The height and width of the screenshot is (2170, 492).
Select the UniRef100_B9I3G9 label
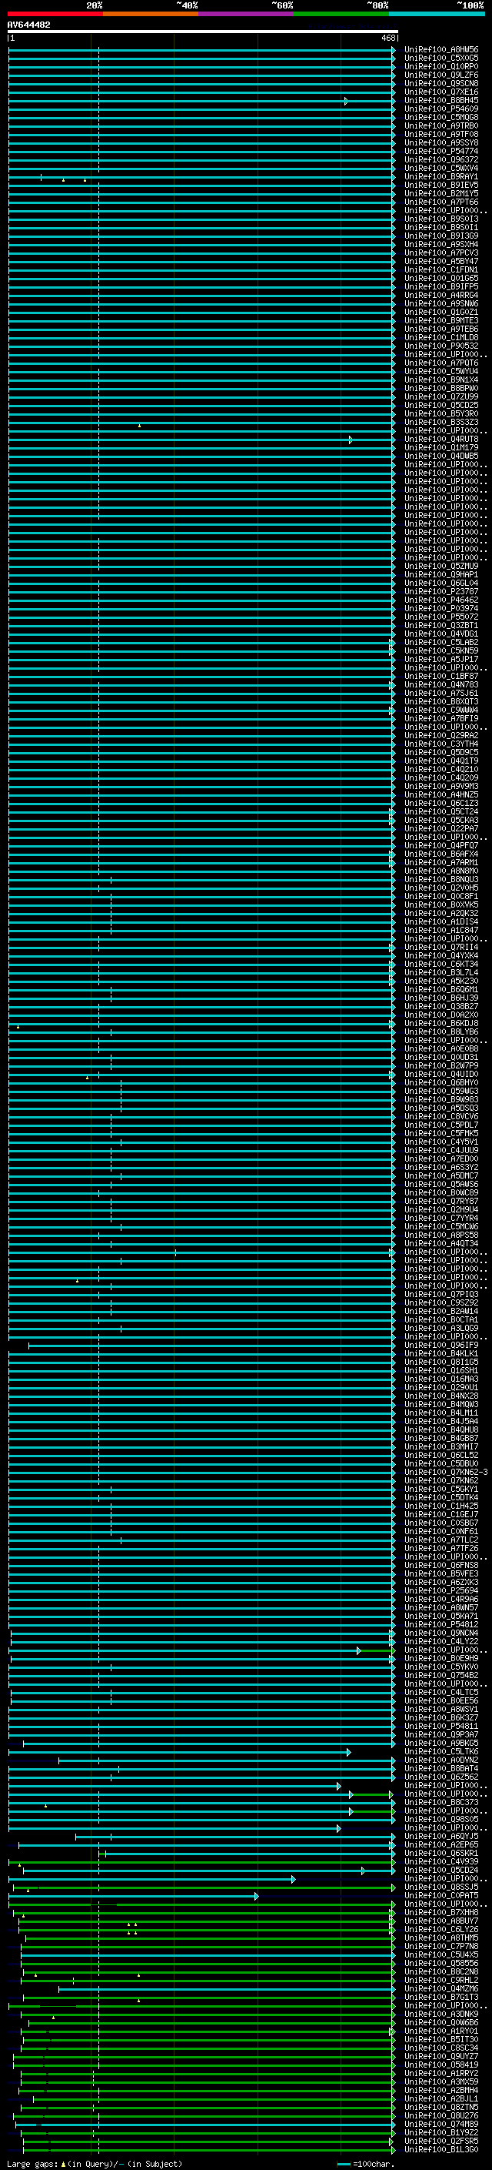[x=441, y=236]
